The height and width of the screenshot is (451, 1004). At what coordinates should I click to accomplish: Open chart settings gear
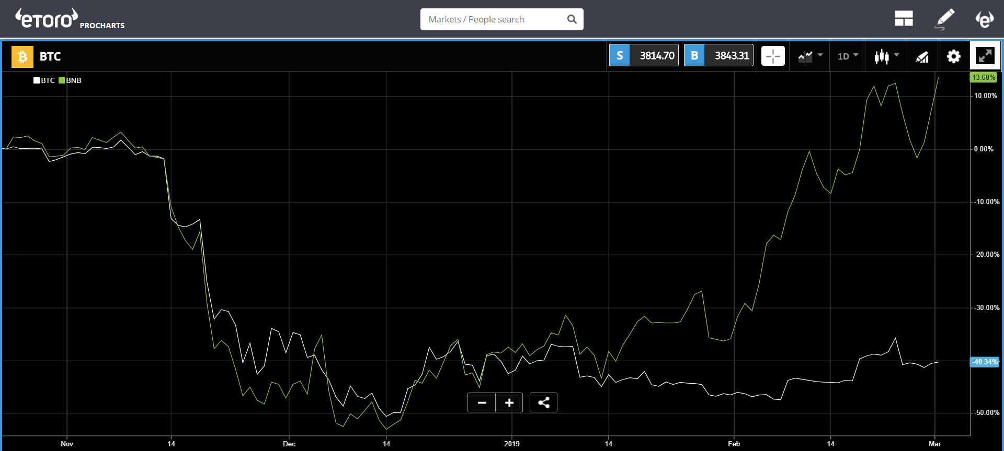(x=954, y=56)
